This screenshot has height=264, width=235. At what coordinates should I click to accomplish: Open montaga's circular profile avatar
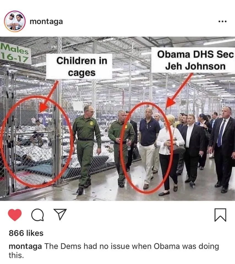15,21
